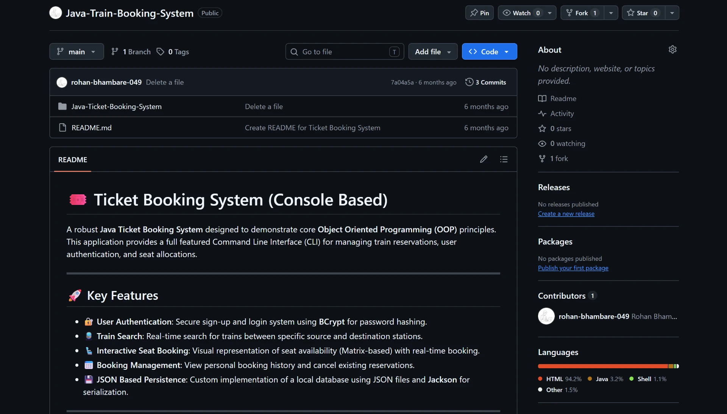Click the README.md file icon
Viewport: 727px width, 414px height.
tap(62, 128)
